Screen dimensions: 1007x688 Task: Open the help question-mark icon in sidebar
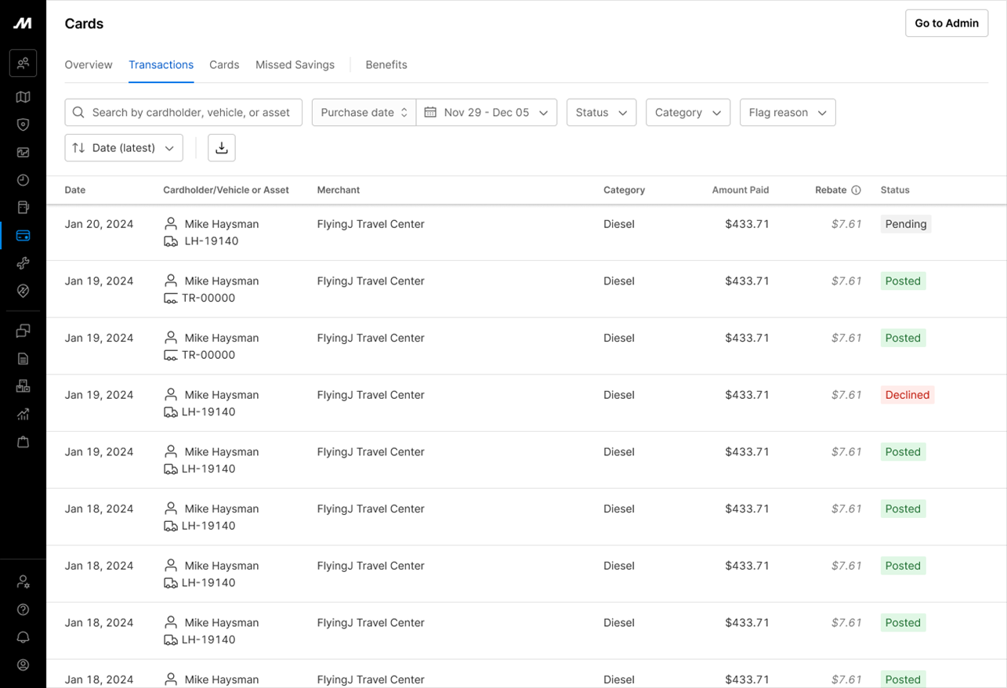[23, 609]
